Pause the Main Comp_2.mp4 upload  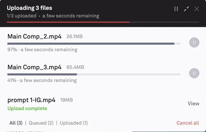click(x=194, y=42)
